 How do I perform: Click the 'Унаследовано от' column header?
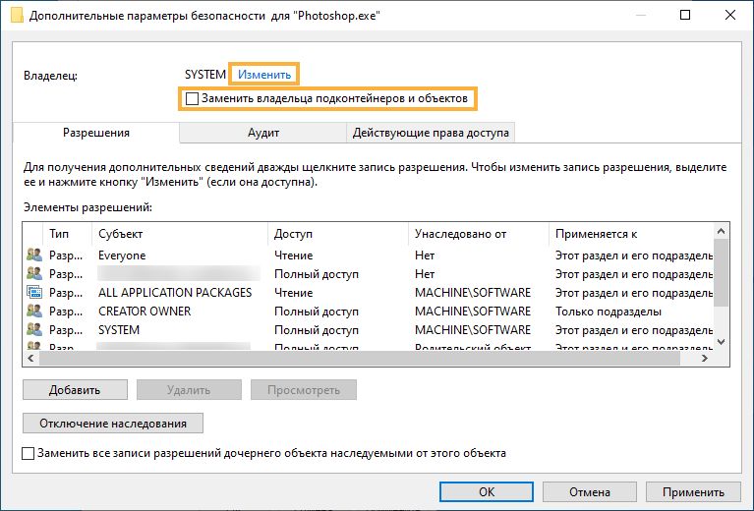[478, 234]
